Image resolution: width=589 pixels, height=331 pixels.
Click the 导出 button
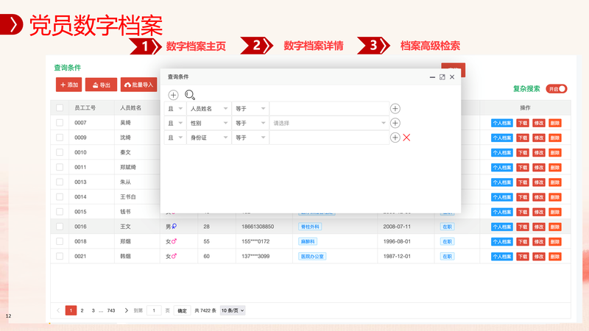point(101,85)
